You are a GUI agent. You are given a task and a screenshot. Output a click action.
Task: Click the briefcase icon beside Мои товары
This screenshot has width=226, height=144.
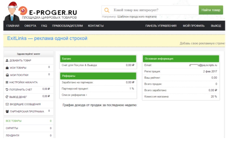pyautogui.click(x=7, y=68)
